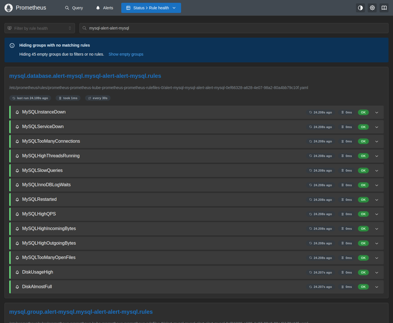Open the Filter by rule health dropdown
Image resolution: width=393 pixels, height=323 pixels.
(x=40, y=28)
